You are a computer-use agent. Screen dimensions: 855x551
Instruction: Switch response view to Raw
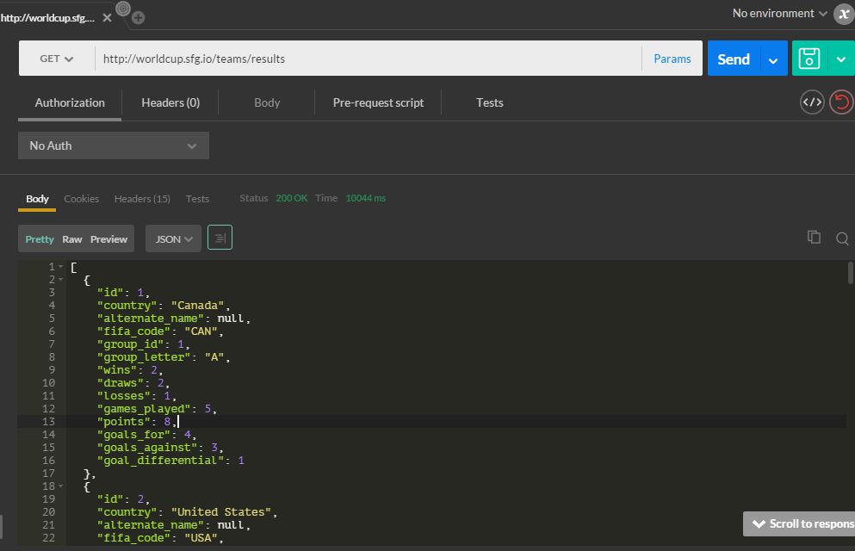click(72, 239)
